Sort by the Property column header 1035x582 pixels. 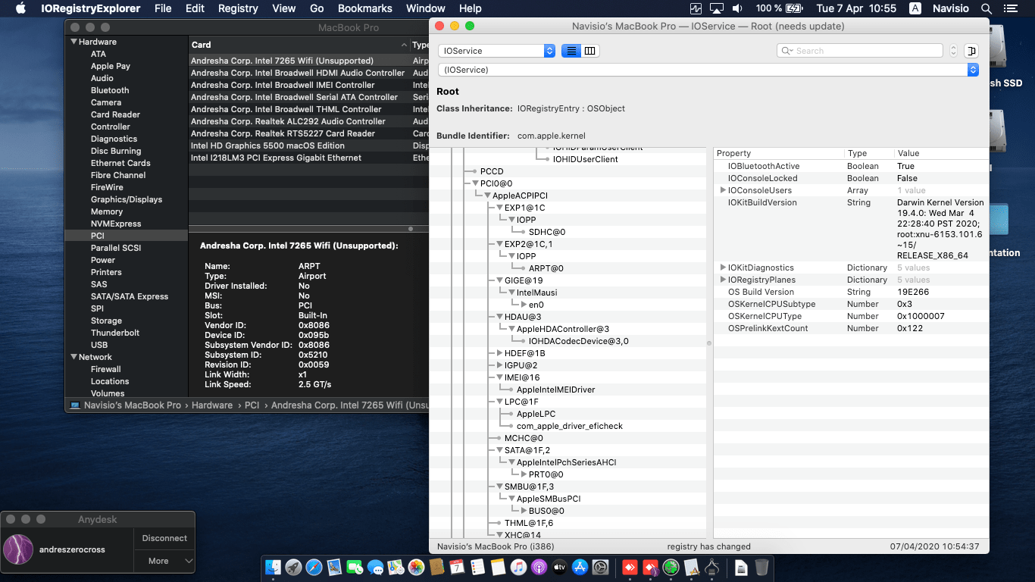779,153
